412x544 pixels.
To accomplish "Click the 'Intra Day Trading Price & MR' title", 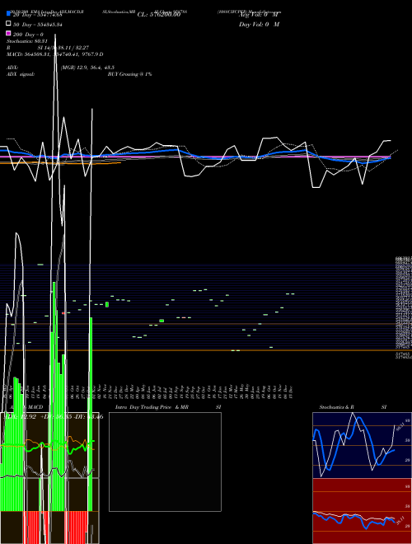I will click(152, 407).
